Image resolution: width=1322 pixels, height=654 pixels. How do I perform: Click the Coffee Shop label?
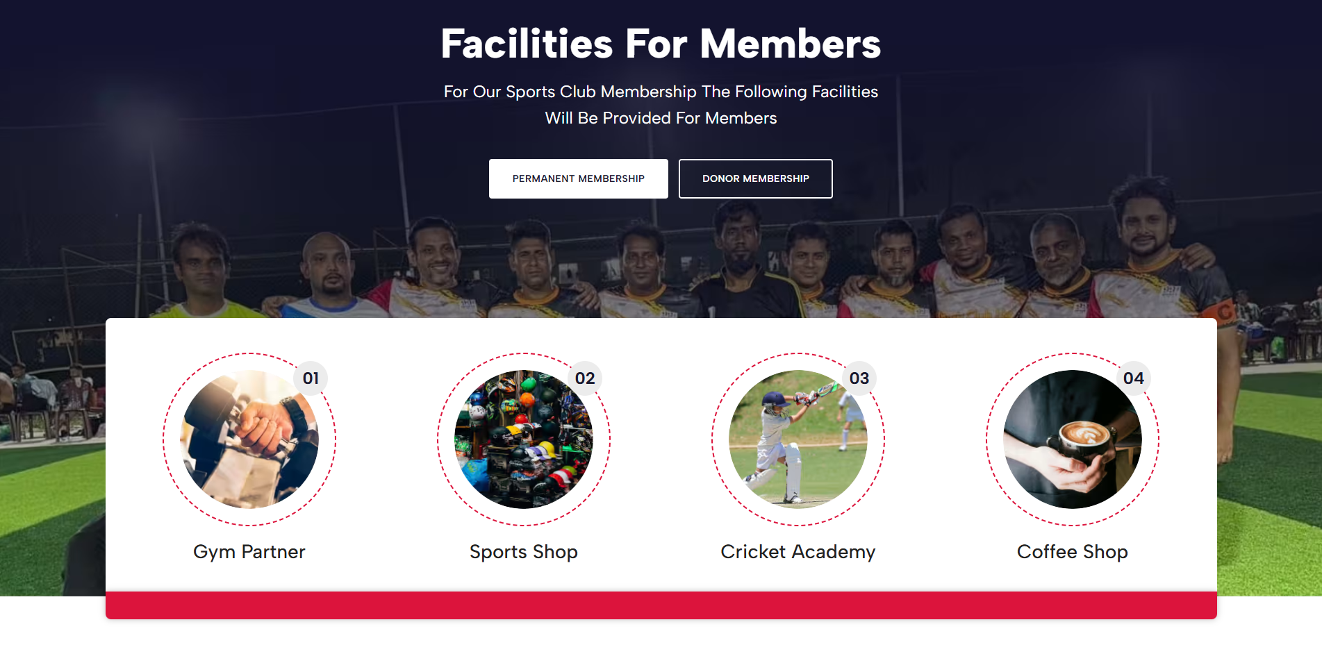pyautogui.click(x=1072, y=552)
